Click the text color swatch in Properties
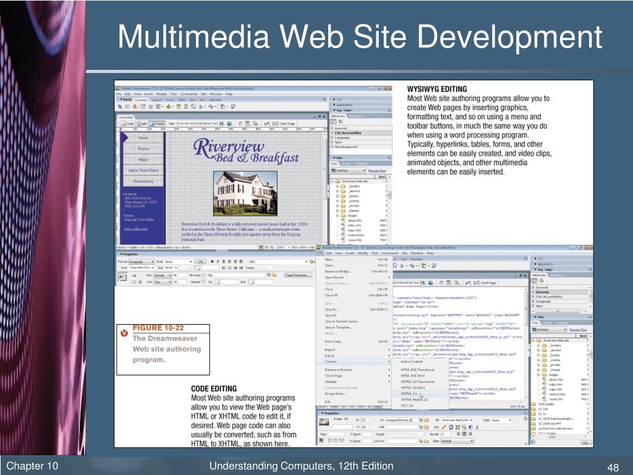The width and height of the screenshot is (633, 475). [198, 268]
